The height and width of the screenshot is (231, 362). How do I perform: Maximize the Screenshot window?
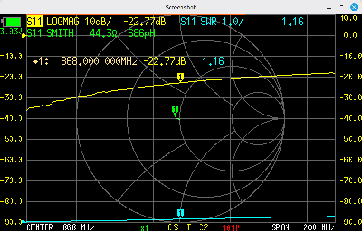point(342,7)
